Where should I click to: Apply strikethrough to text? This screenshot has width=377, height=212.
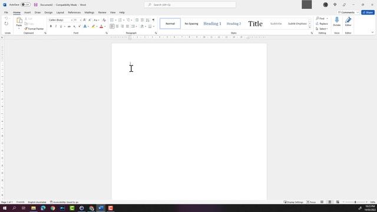click(70, 26)
